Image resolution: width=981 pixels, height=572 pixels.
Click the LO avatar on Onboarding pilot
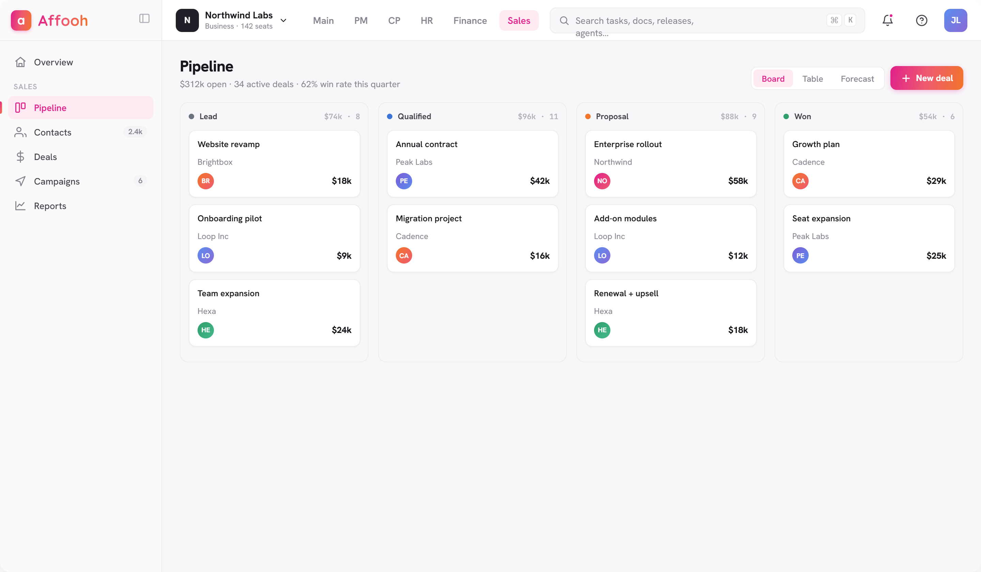205,256
